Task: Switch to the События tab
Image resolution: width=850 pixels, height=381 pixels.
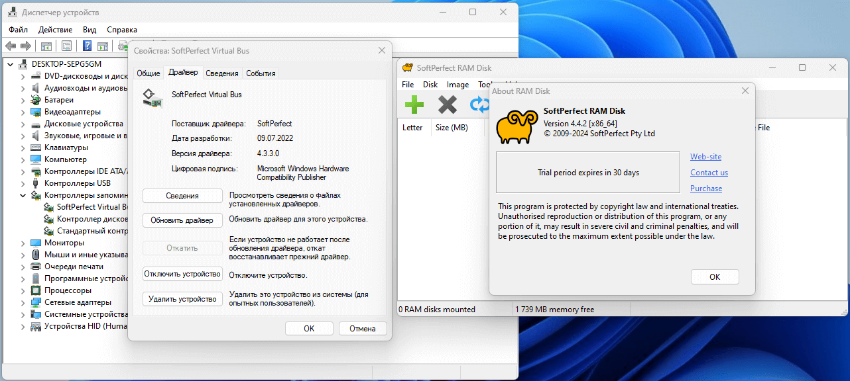Action: click(261, 73)
